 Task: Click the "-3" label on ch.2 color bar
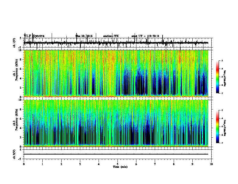(222, 110)
